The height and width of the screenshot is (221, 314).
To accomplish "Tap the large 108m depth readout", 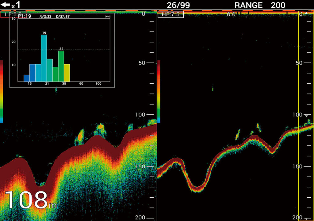I will pyautogui.click(x=30, y=201).
